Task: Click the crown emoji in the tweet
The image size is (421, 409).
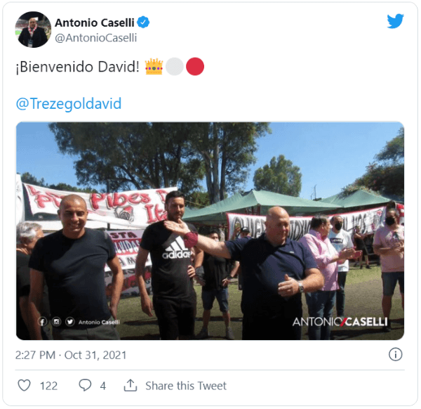Action: tap(154, 67)
